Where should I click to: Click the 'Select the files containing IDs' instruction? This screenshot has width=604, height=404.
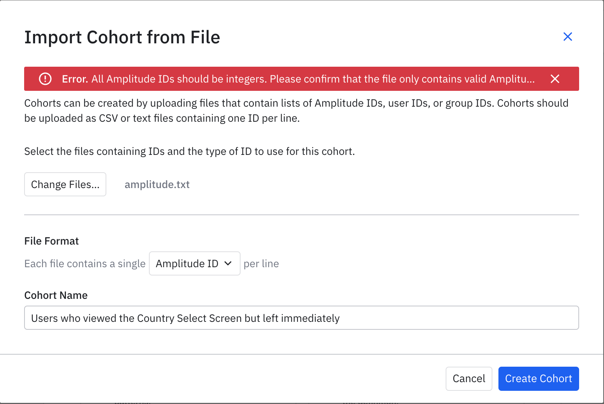click(x=190, y=151)
